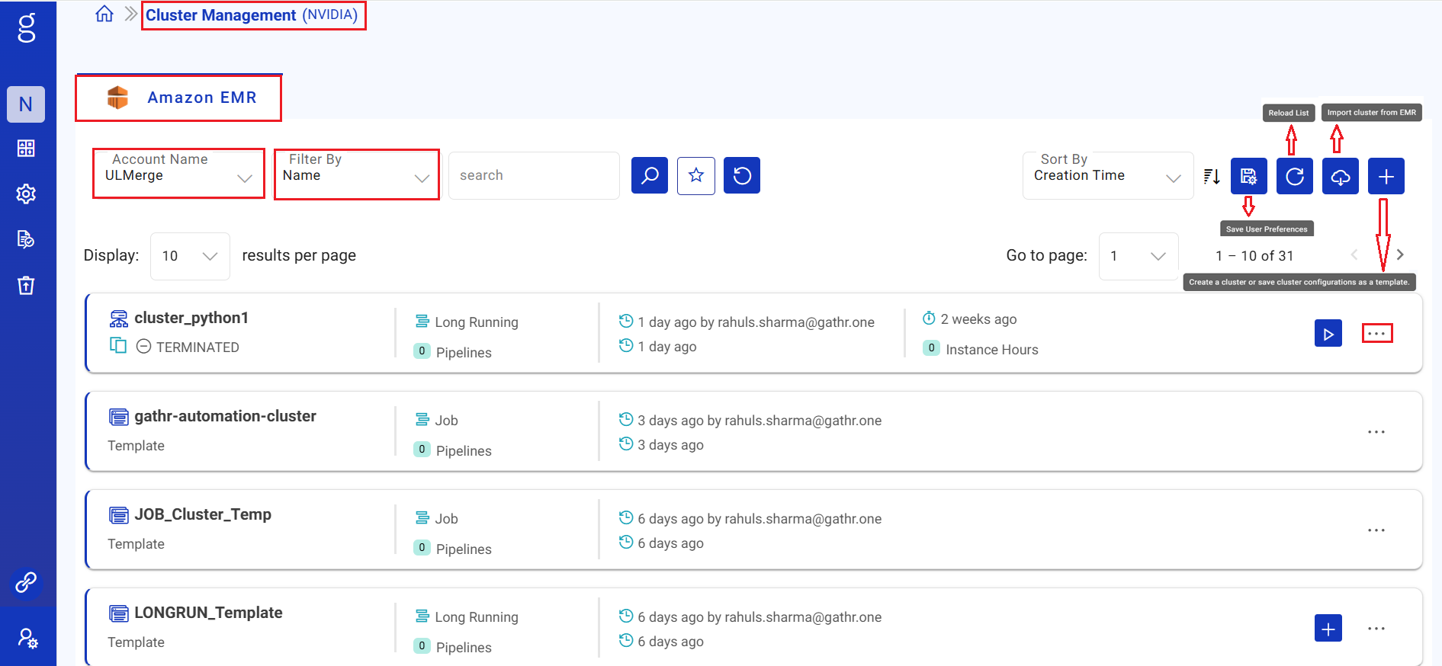This screenshot has height=666, width=1442.
Task: Click the star favorites filter button
Action: 696,175
